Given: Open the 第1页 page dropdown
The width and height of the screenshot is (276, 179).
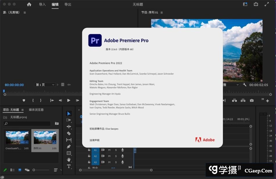Looking at the screenshot, I should coord(45,85).
